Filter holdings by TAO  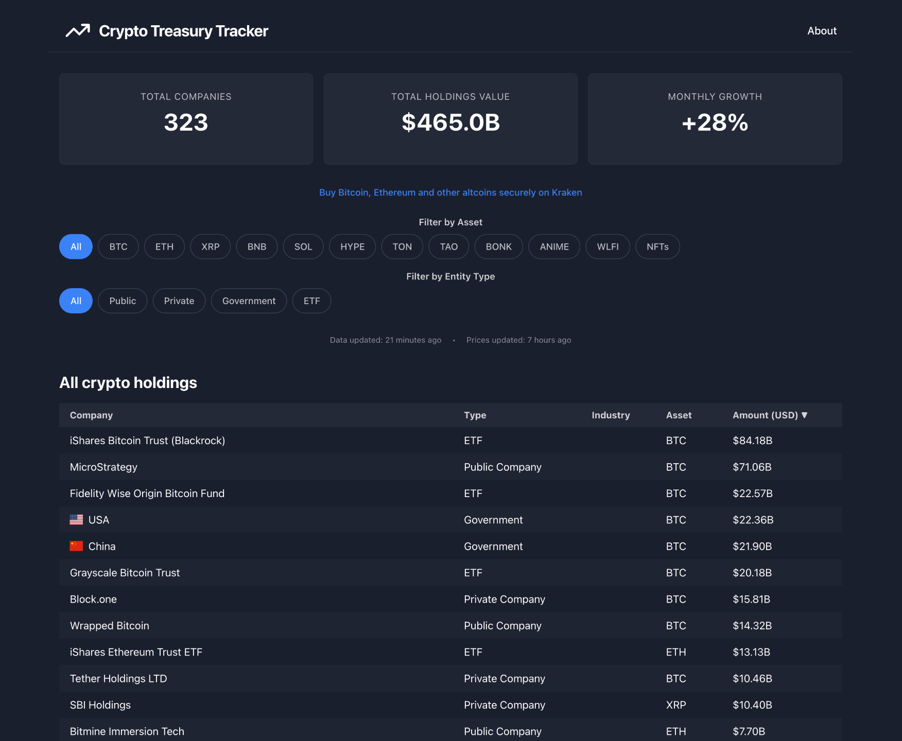click(x=449, y=246)
